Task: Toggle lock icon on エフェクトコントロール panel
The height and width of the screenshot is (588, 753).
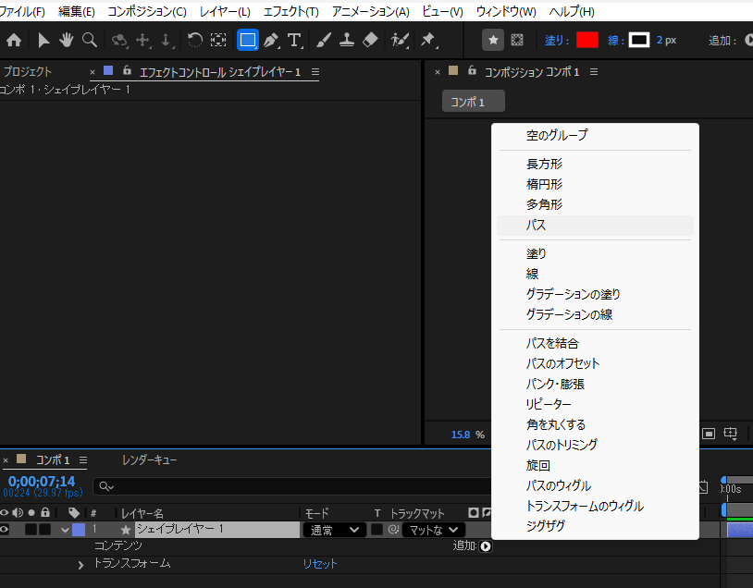Action: click(127, 71)
